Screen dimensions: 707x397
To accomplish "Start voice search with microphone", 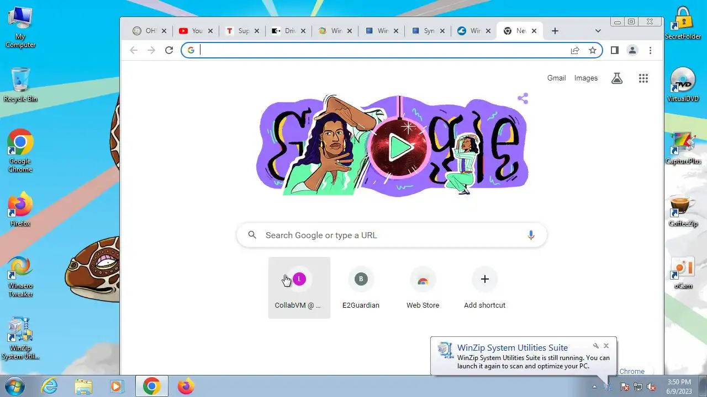I will click(531, 235).
